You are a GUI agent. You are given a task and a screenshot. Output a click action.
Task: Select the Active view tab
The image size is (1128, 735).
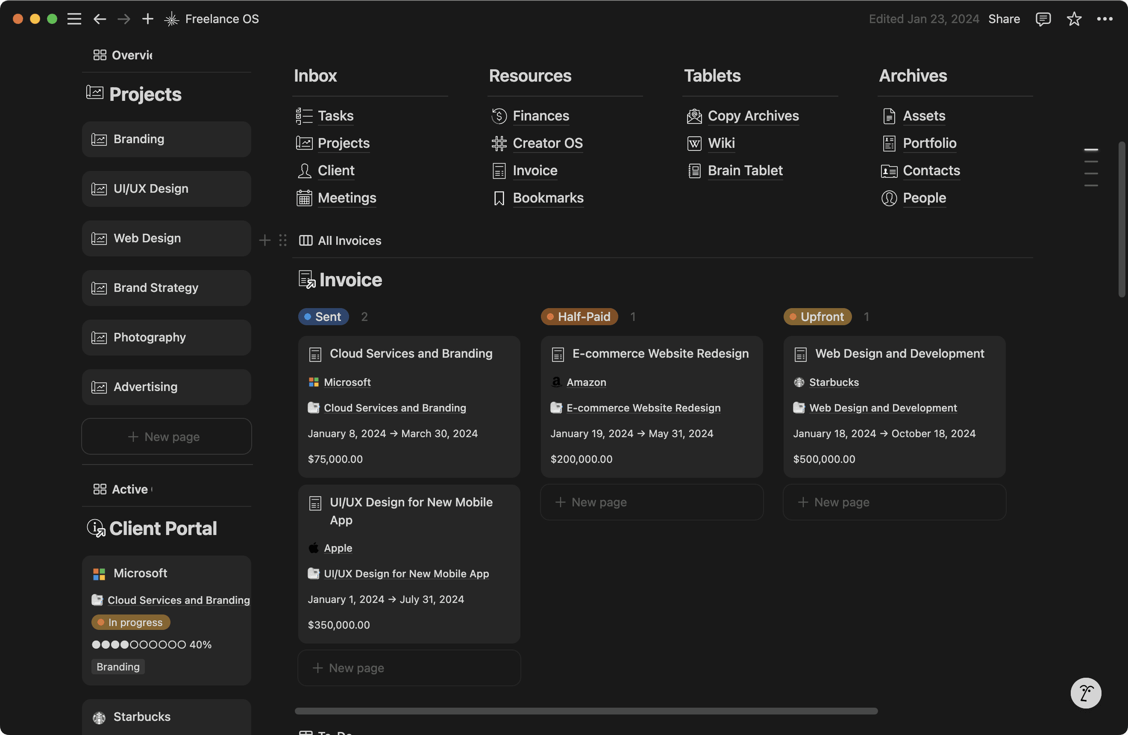coord(123,489)
